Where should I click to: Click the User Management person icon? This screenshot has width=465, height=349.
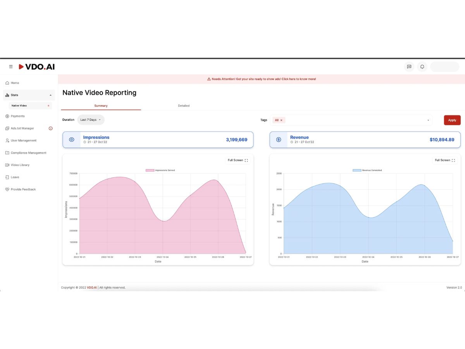coord(7,140)
